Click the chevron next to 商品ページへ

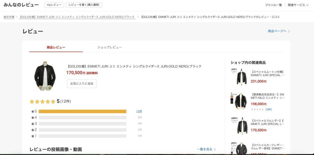point(289,31)
